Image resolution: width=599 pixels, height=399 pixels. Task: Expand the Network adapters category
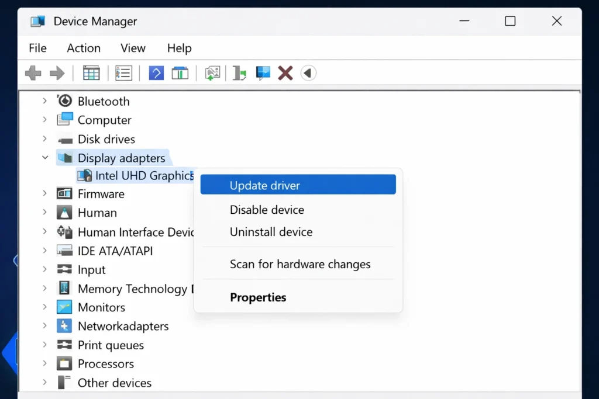click(45, 326)
